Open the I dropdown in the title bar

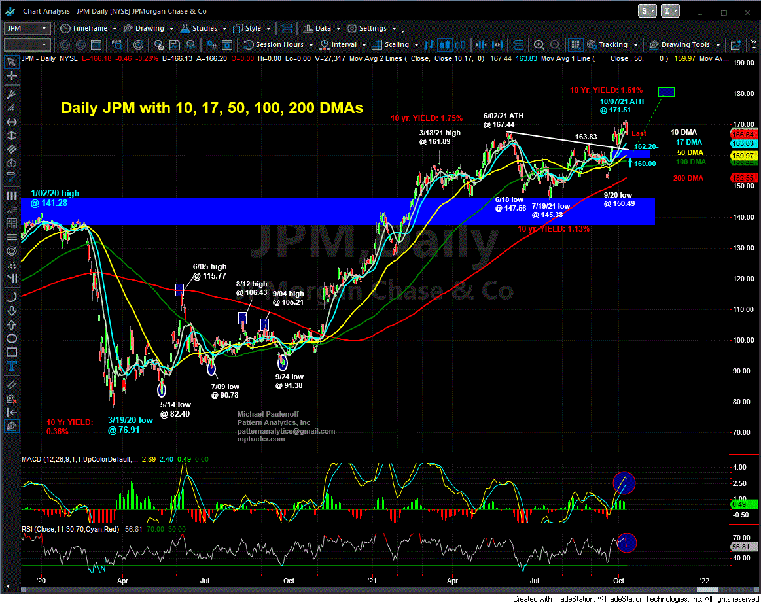[x=670, y=11]
